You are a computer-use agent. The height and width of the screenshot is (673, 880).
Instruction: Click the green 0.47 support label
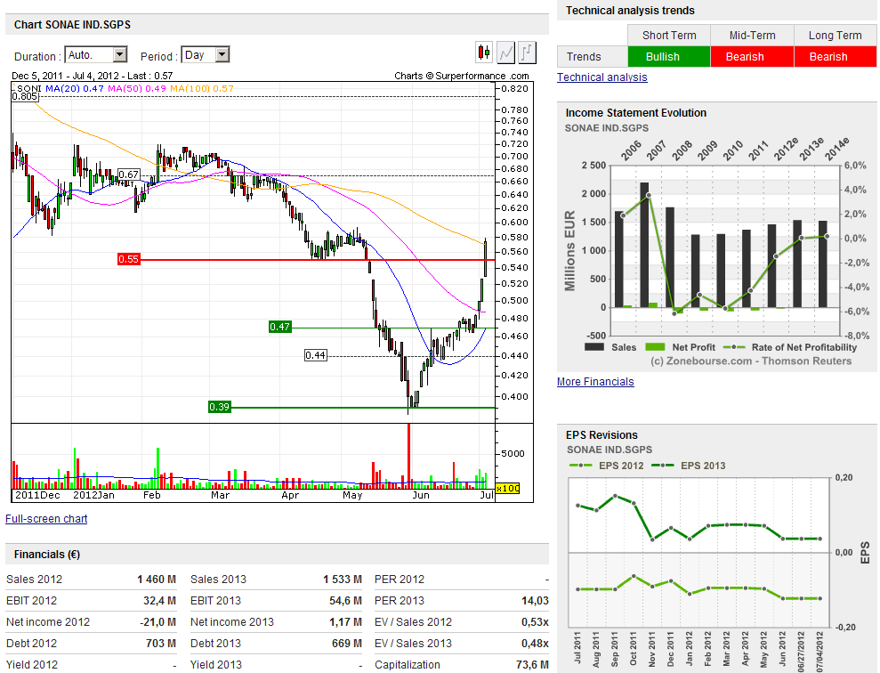coord(280,327)
